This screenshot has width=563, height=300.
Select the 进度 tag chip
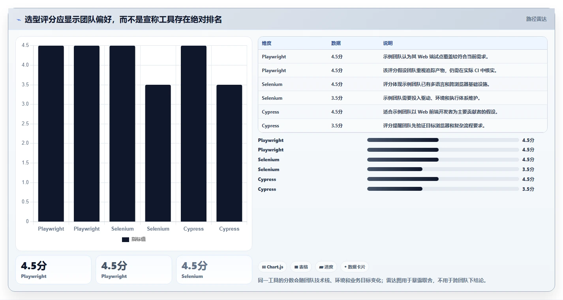click(x=326, y=267)
